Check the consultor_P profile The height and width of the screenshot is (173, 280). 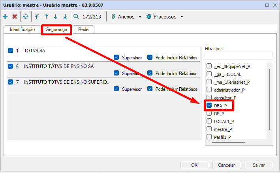tap(209, 97)
